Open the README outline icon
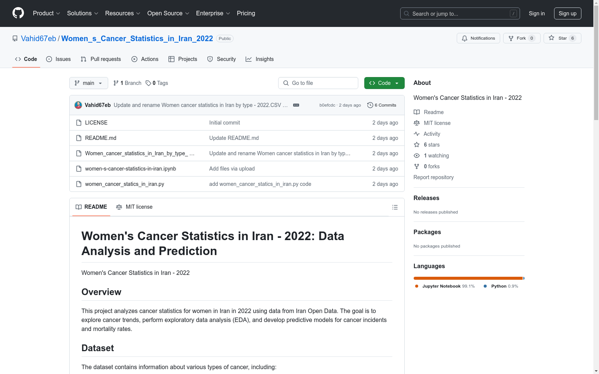Screen dimensions: 599x374 (395, 207)
